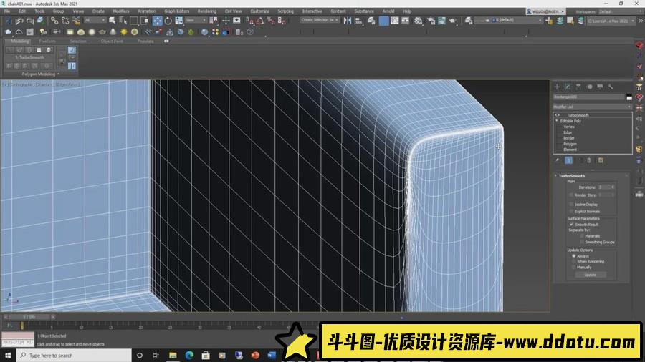The height and width of the screenshot is (362, 645).
Task: Activate the Select and Rotate tool
Action: (x=168, y=21)
